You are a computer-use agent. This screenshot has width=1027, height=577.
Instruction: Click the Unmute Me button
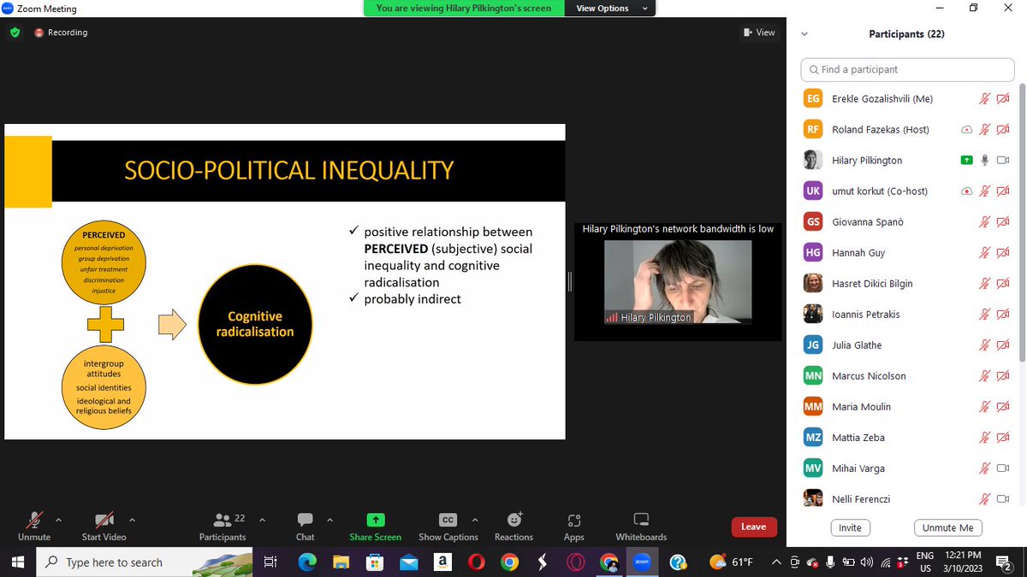pos(947,527)
